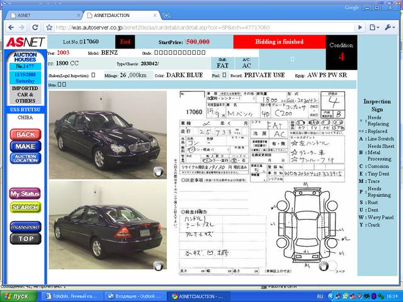Viewport: 403px width, 302px height.
Task: Click the MAKE button
Action: coord(25,146)
